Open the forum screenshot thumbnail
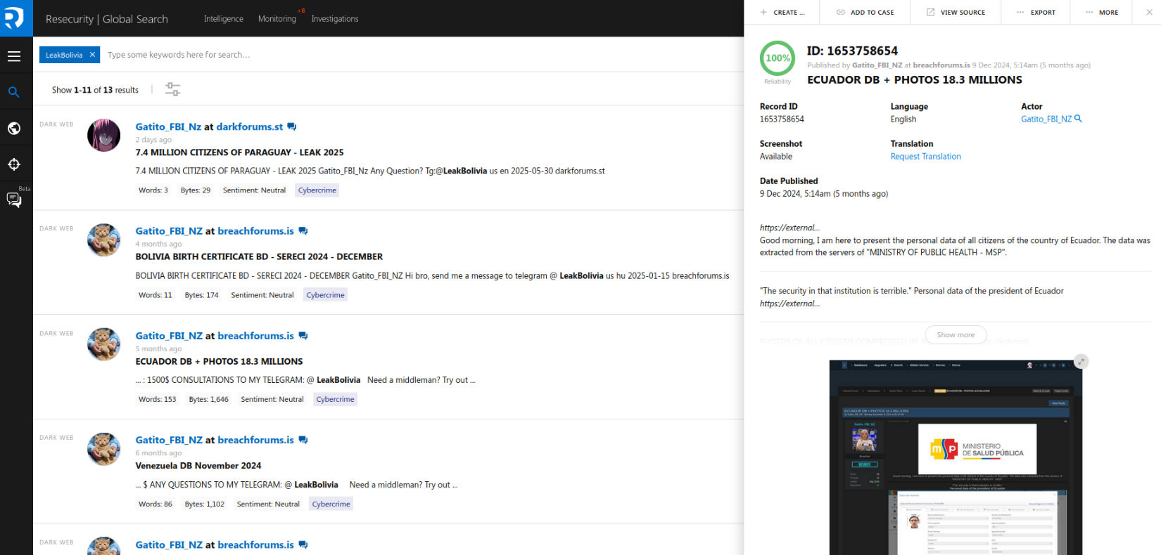 [x=956, y=457]
